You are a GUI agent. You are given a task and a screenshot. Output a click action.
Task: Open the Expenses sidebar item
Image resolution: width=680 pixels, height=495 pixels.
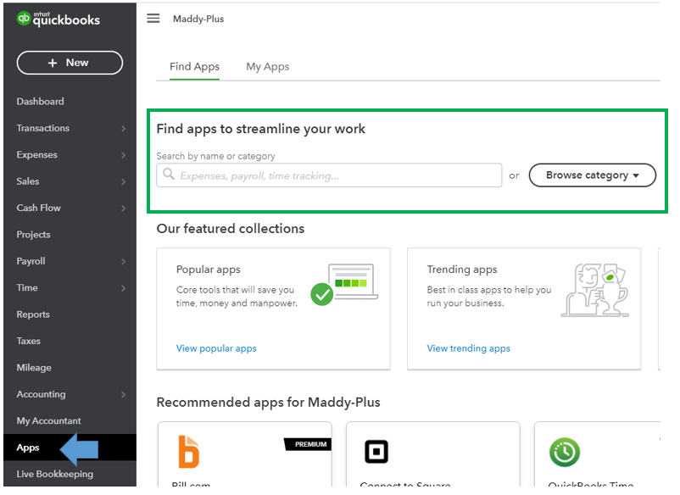[x=36, y=155]
